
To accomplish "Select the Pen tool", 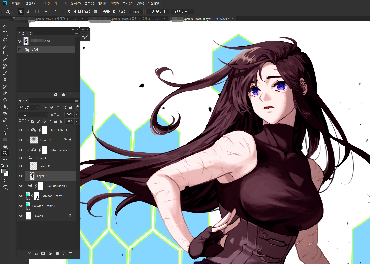I will point(5,120).
